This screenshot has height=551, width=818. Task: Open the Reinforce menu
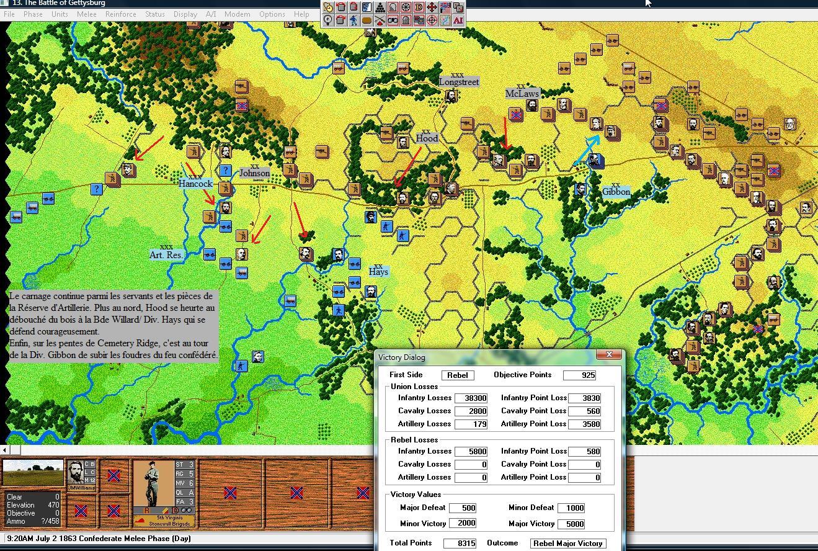pos(120,14)
